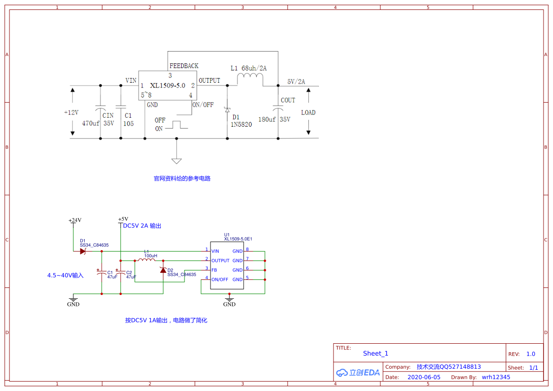Click U1 pin 1 VIN label
The height and width of the screenshot is (391, 553).
(x=215, y=251)
